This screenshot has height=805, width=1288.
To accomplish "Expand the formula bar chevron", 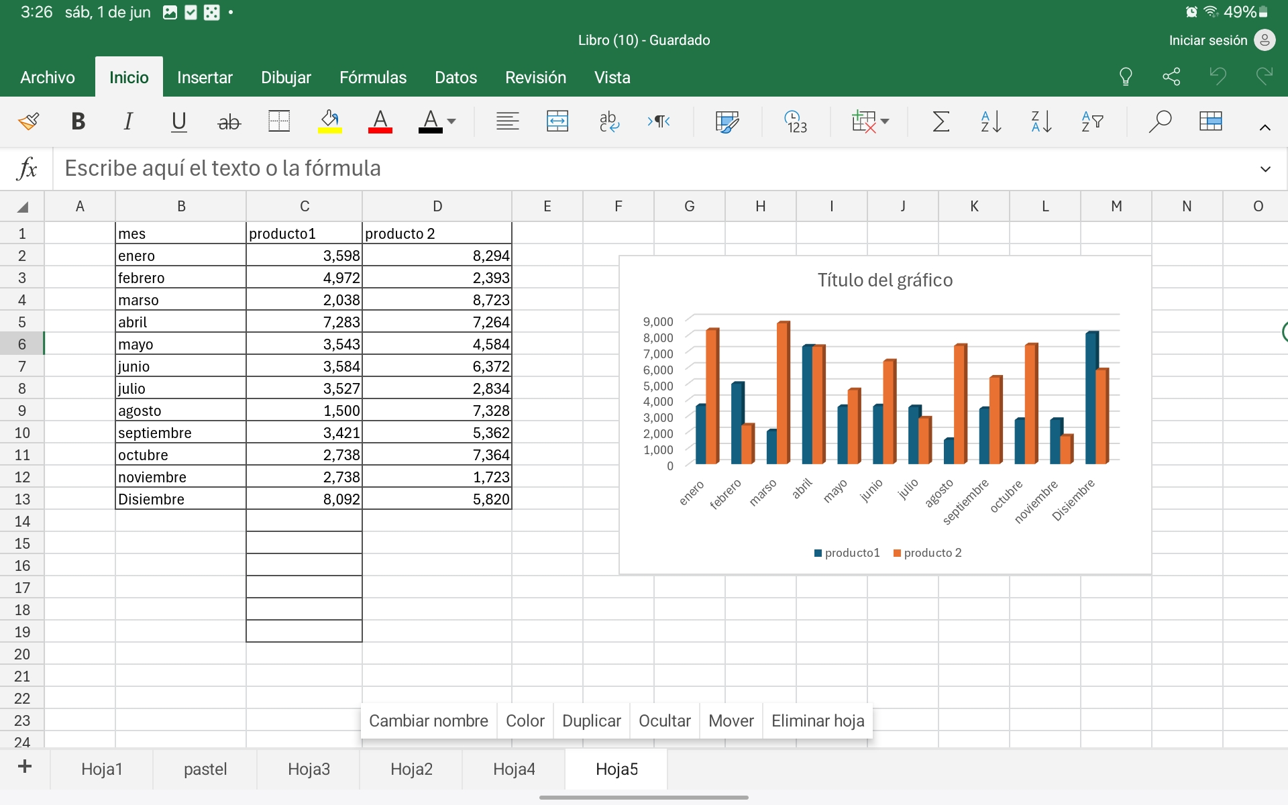I will point(1265,169).
